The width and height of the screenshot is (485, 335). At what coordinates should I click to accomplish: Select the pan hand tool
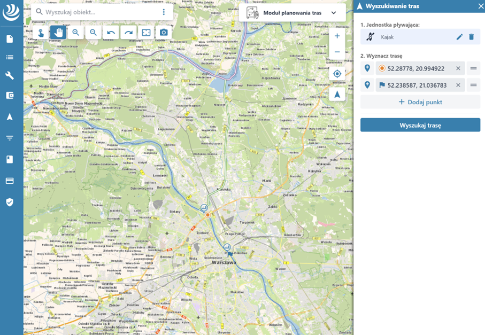58,33
